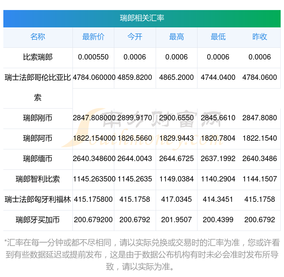The height and width of the screenshot is (277, 284).
Task: Click the 今开 column header
Action: (135, 37)
